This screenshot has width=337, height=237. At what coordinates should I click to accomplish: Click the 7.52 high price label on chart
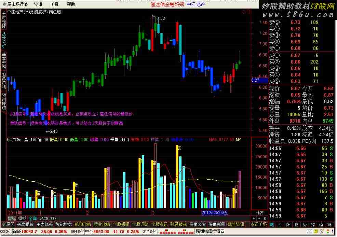click(x=161, y=18)
